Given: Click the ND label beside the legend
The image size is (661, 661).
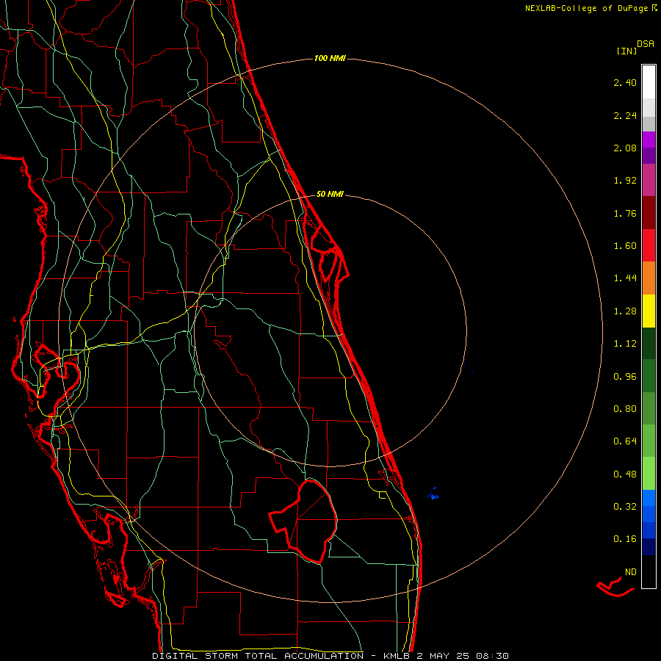Looking at the screenshot, I should 631,571.
